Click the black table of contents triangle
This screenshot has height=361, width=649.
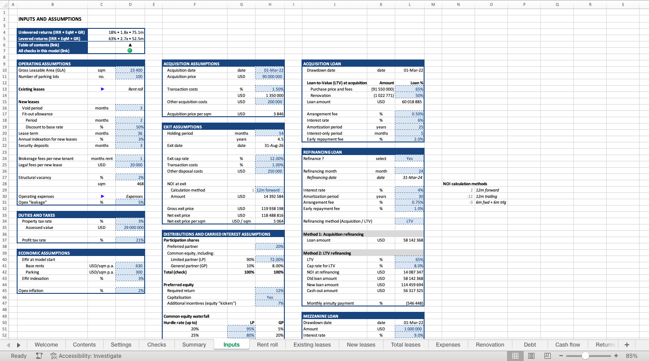(130, 45)
